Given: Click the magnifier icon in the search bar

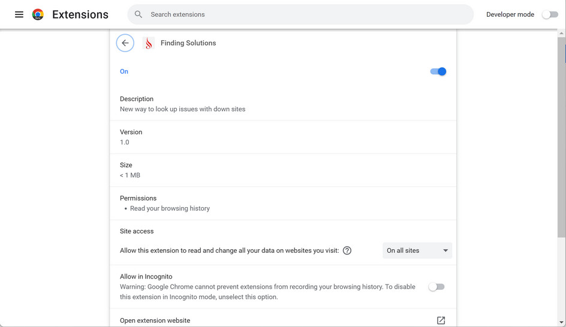Looking at the screenshot, I should click(x=139, y=14).
